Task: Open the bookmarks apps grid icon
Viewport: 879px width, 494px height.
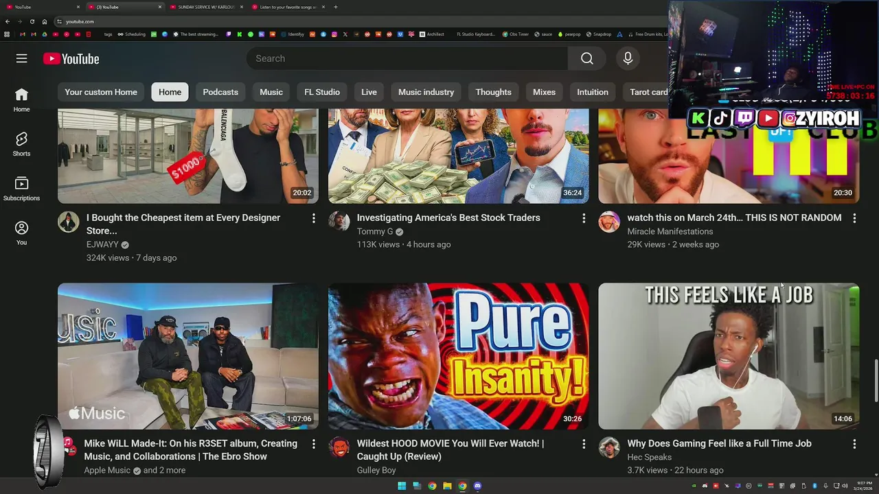Action: click(x=7, y=34)
